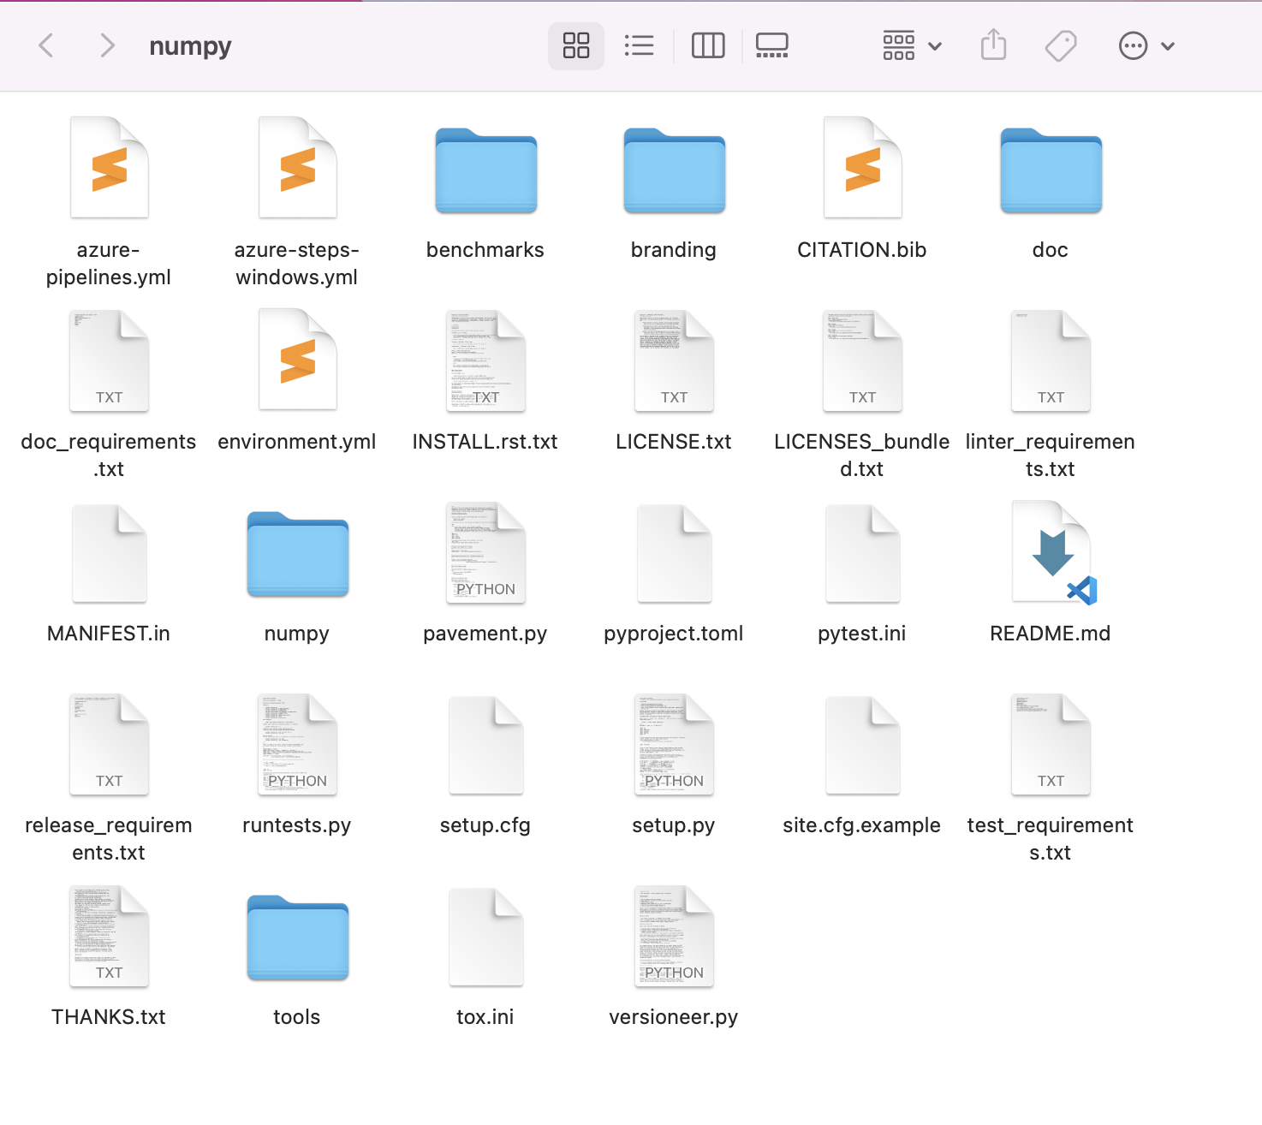Image resolution: width=1262 pixels, height=1125 pixels.
Task: Click the 'INSTALL.rst.txt' name label
Action: coord(485,442)
